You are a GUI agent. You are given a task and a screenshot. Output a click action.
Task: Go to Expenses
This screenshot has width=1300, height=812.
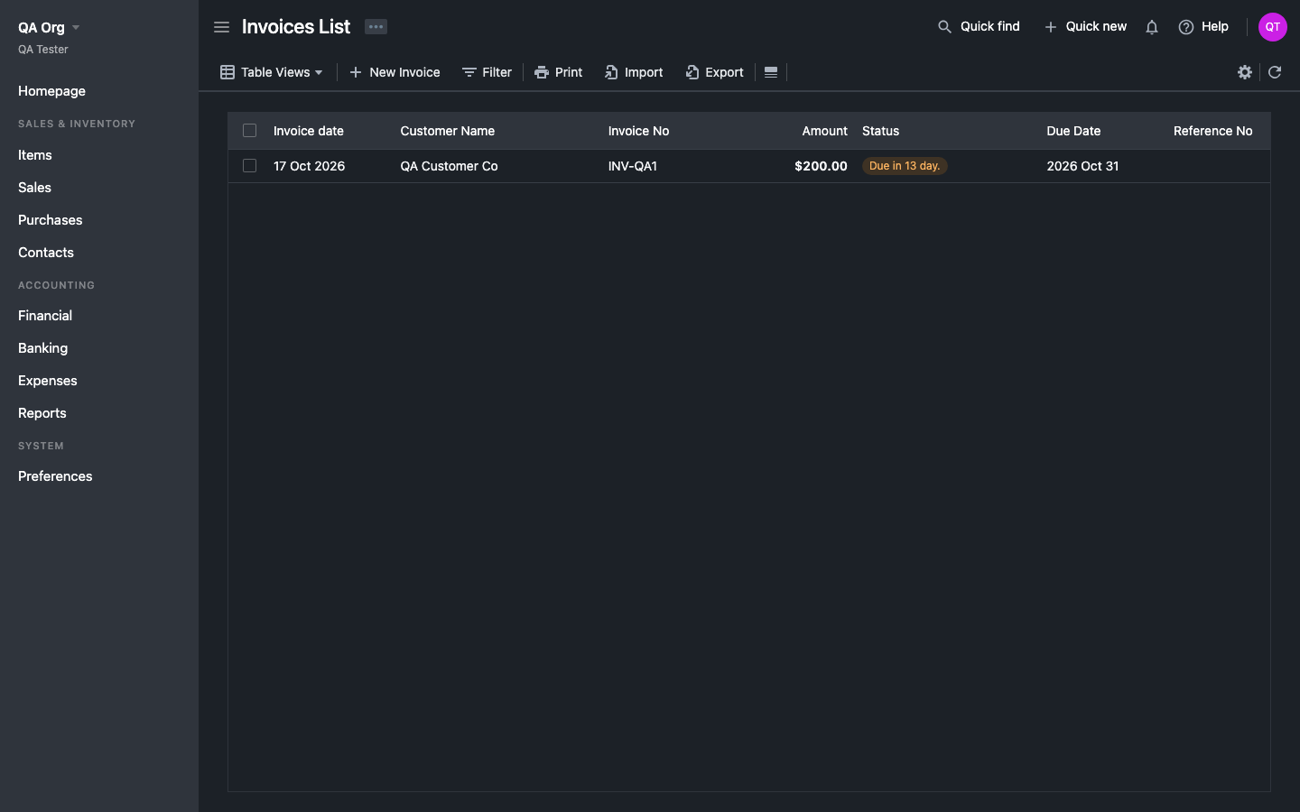[x=48, y=381]
